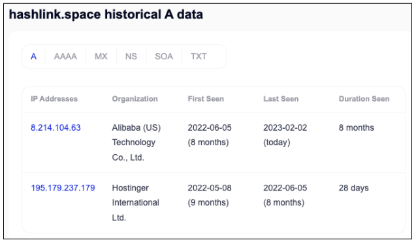The width and height of the screenshot is (416, 242).
Task: Select first seen date 2022-06-05 for Alibaba row
Action: pyautogui.click(x=210, y=135)
